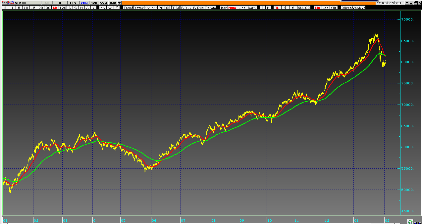
Task: Select the KHN tab in the header
Action: point(84,3)
